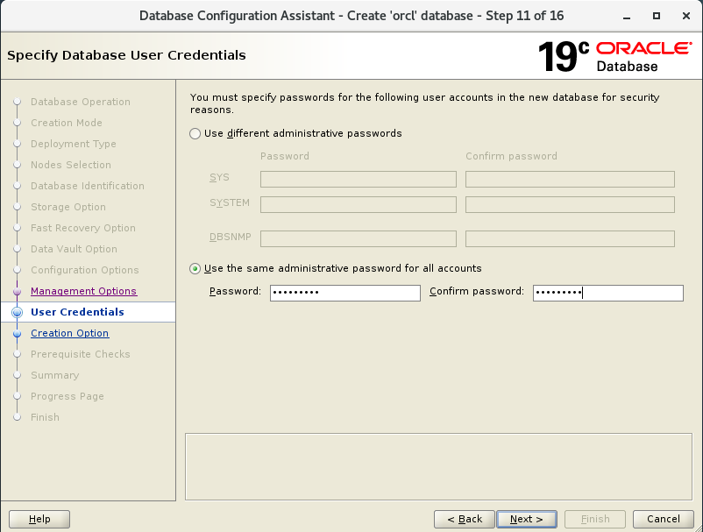Viewport: 703px width, 532px height.
Task: Click the step dot beside Summary
Action: click(16, 375)
